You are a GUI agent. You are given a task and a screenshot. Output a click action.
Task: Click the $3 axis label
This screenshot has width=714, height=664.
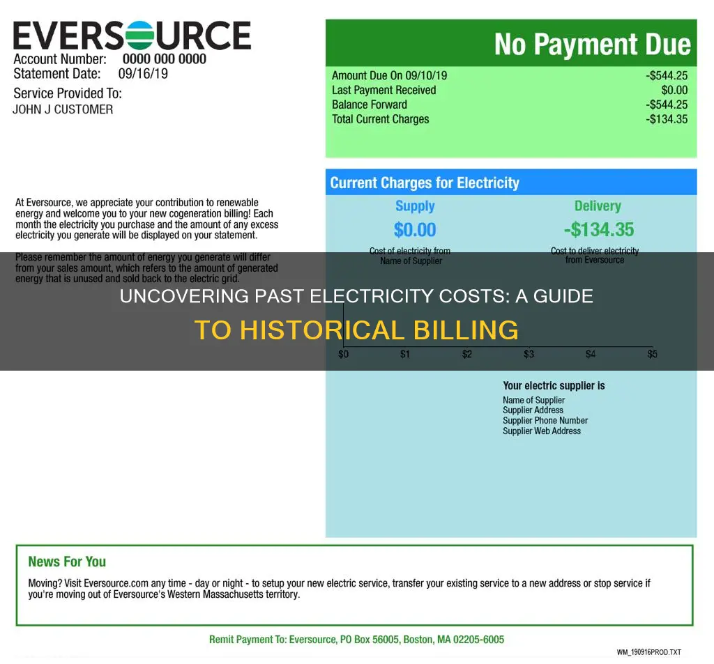529,354
